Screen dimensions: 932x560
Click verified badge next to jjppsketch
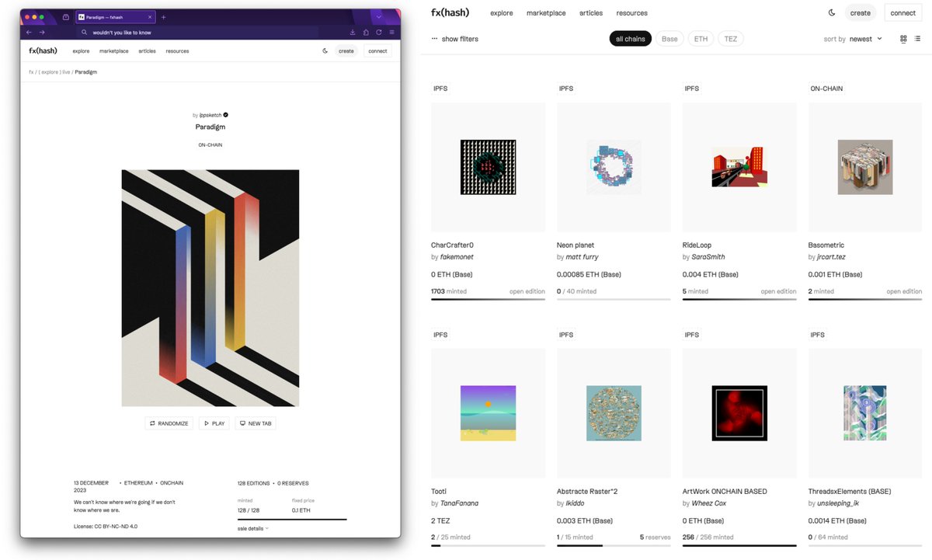pyautogui.click(x=225, y=115)
